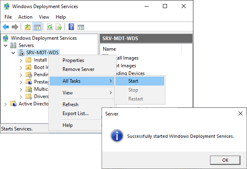Click the SRV-MDT-WDS server icon in tree
Screen dimensions: 247x169
tap(22, 53)
